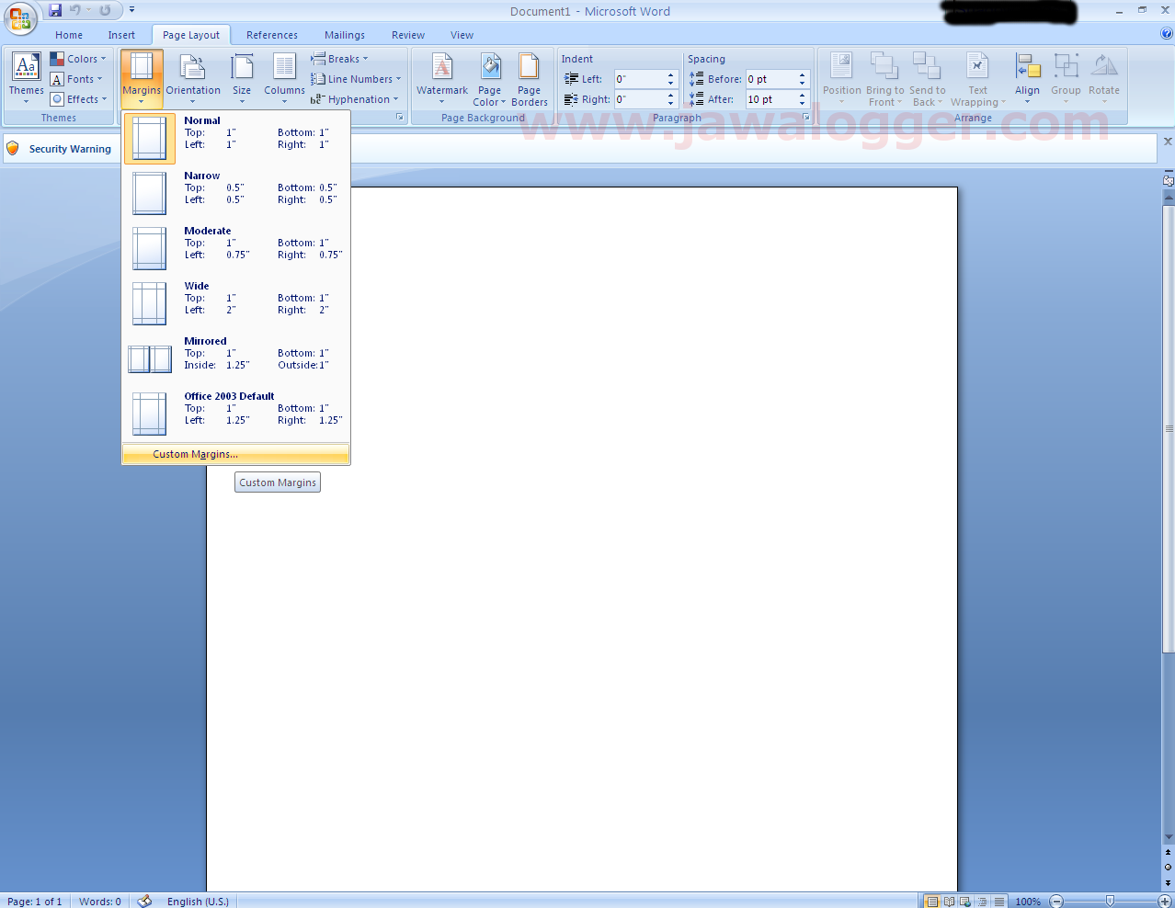The width and height of the screenshot is (1175, 908).
Task: Open the Office button menu
Action: (x=20, y=18)
